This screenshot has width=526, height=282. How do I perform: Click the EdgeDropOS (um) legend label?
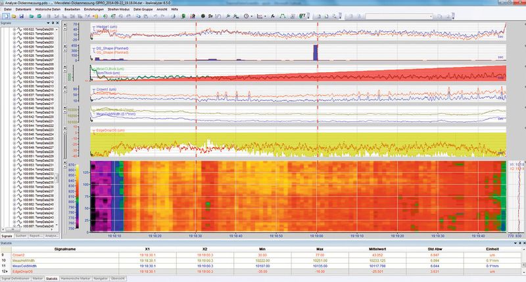110,130
